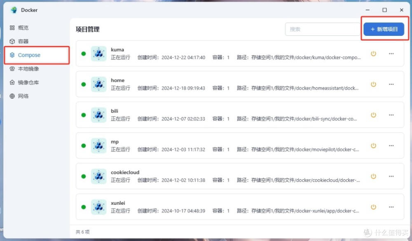Click creation time 2024-12-18 09:19:43
This screenshot has height=241, width=412.
coord(183,88)
